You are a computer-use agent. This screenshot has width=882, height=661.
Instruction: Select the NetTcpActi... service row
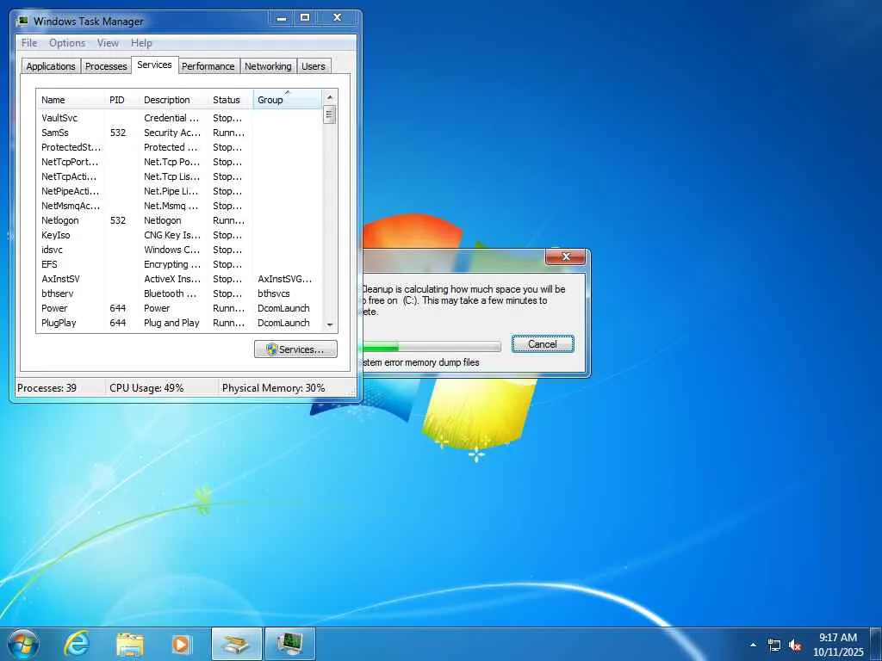pyautogui.click(x=179, y=176)
